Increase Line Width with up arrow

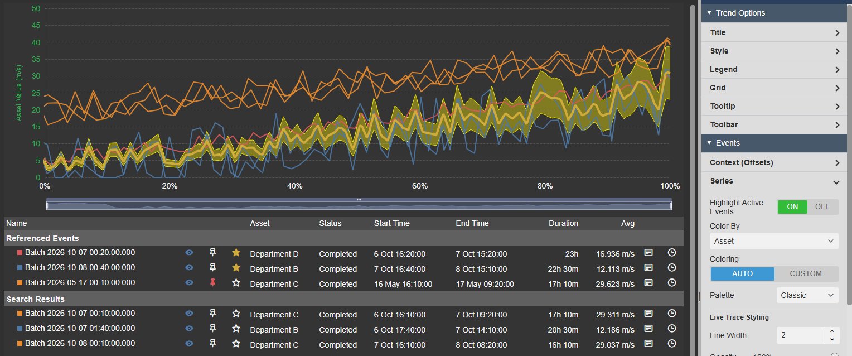pos(832,331)
